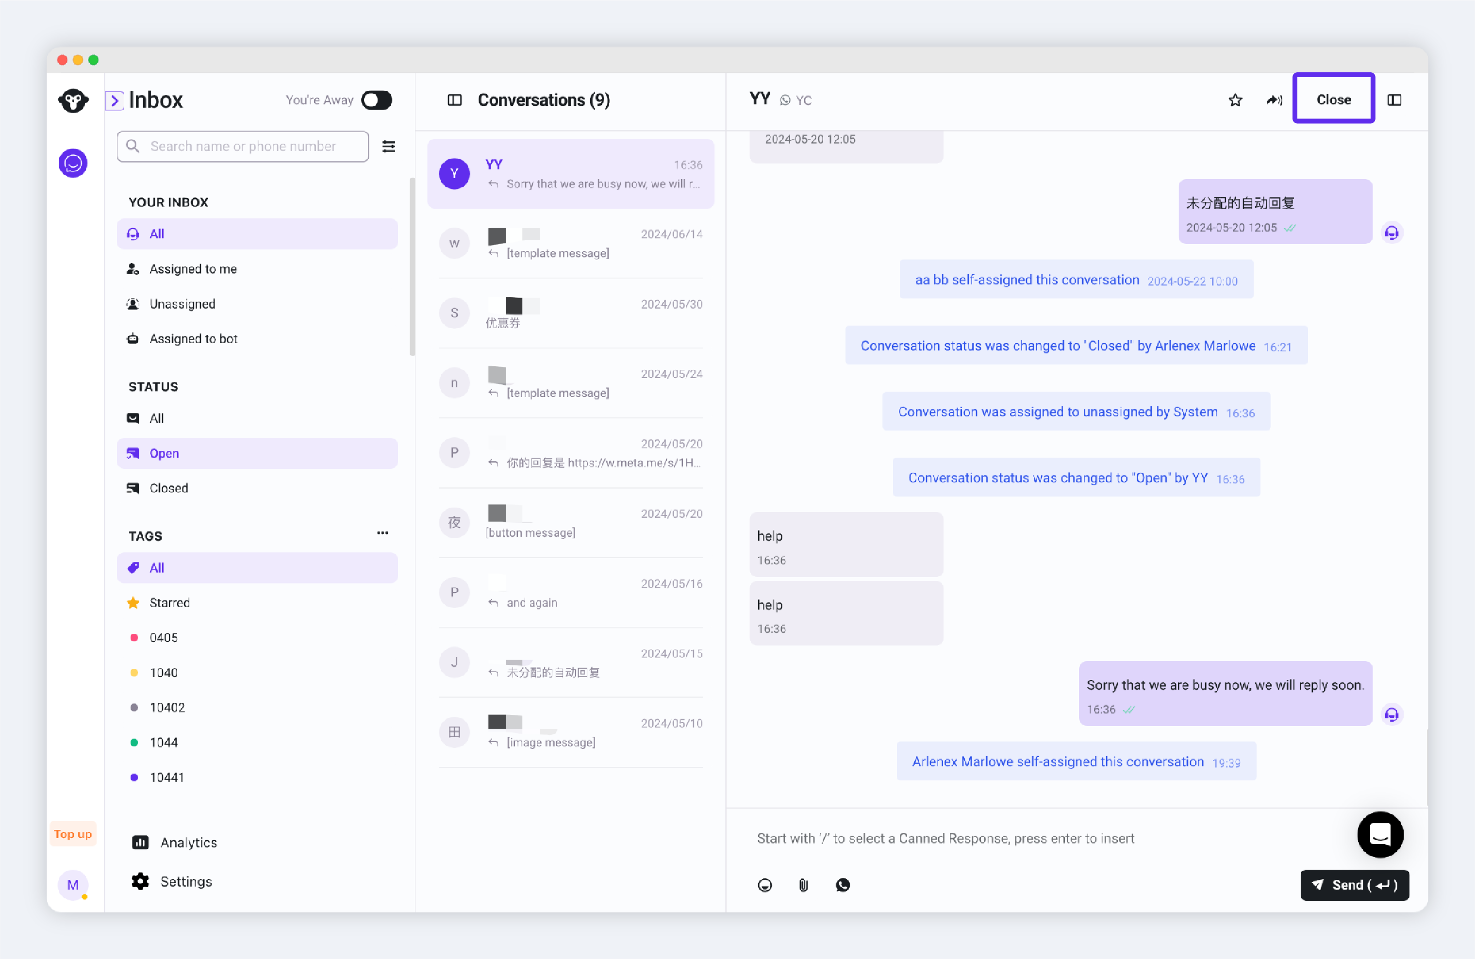Open the emoji picker
Screen dimensions: 1475x959
[765, 885]
